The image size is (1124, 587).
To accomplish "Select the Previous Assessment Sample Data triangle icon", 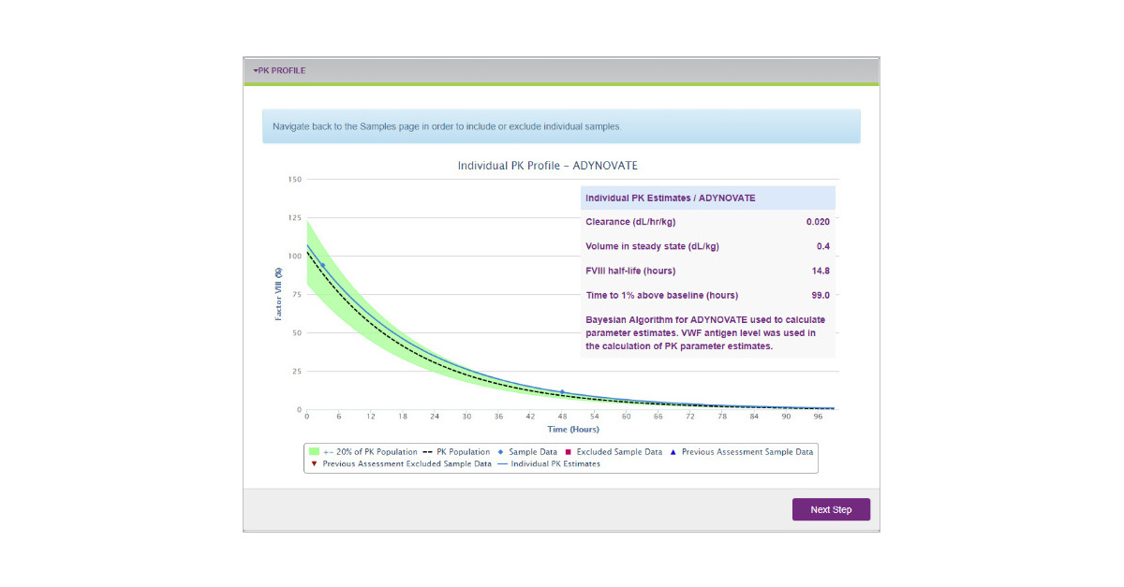I will click(x=672, y=451).
